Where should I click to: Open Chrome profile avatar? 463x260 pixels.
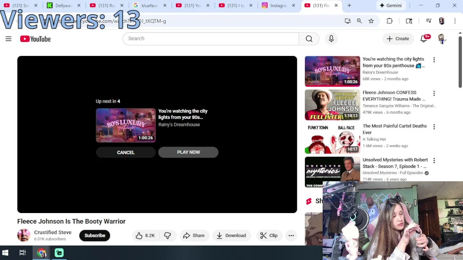(442, 21)
